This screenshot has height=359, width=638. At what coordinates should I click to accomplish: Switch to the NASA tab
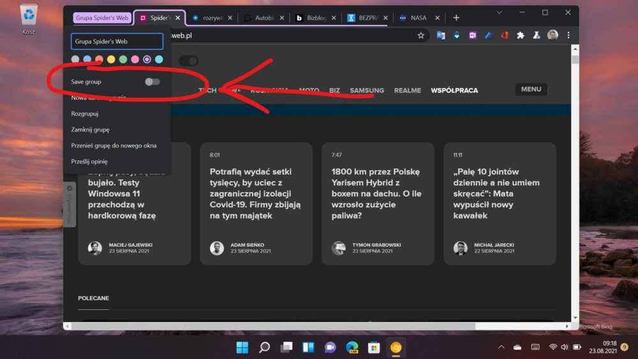click(419, 18)
